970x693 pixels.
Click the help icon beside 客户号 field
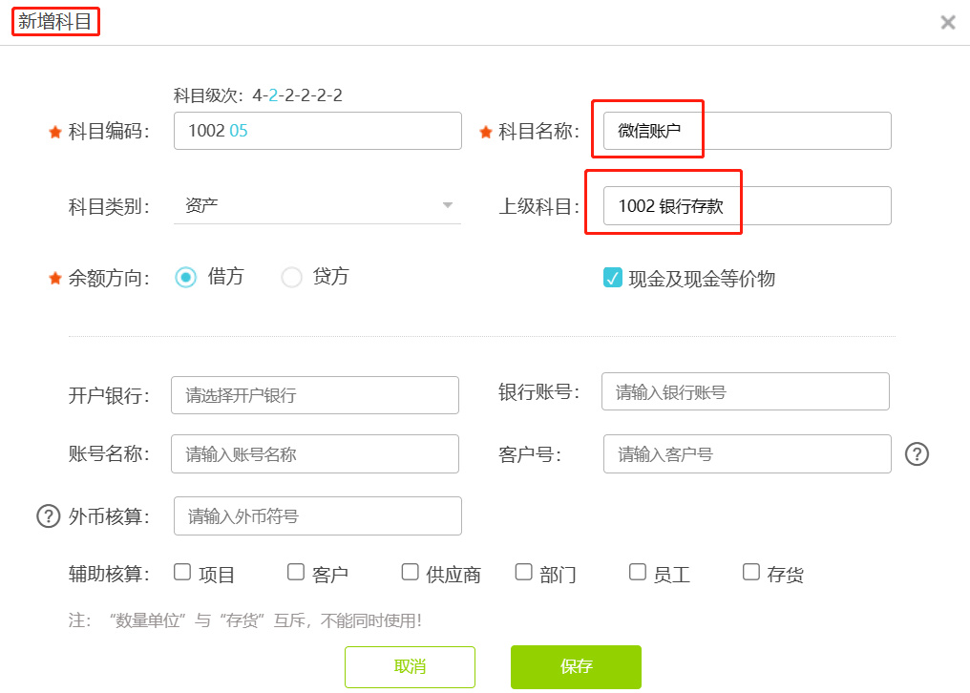point(917,454)
